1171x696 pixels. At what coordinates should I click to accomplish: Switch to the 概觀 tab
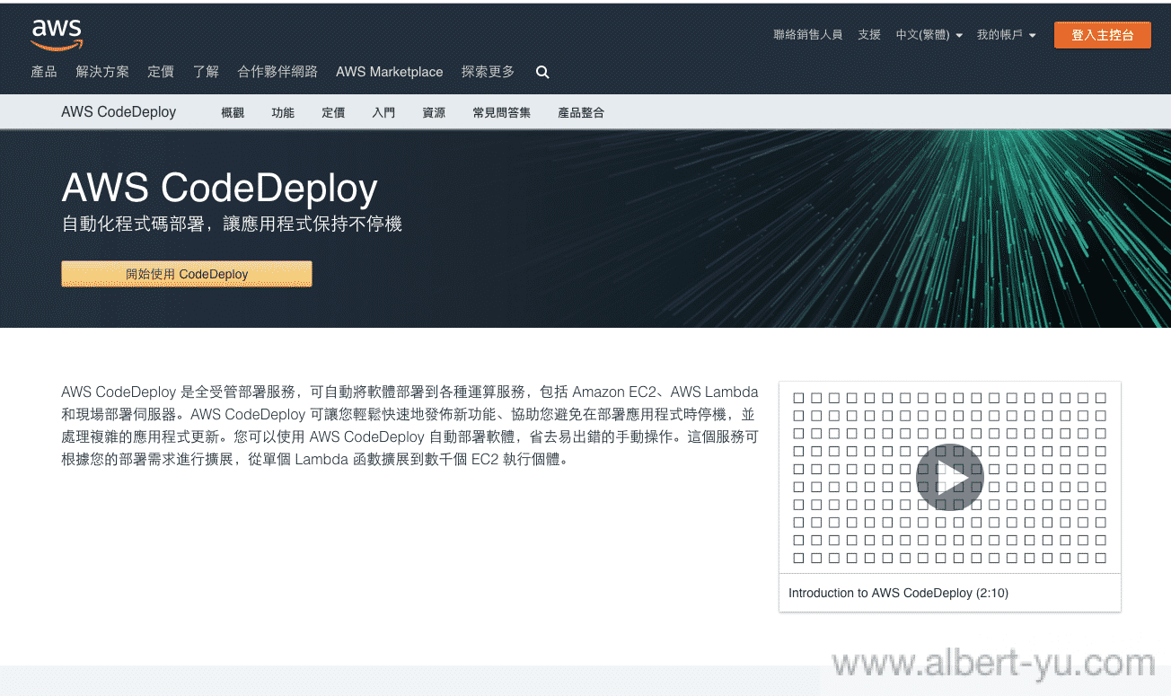tap(233, 113)
